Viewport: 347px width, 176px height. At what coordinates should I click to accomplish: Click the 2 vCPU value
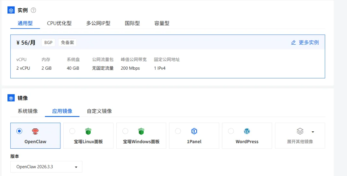(23, 68)
